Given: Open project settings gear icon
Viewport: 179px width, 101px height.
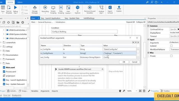Looking at the screenshot, I should click(x=23, y=22).
